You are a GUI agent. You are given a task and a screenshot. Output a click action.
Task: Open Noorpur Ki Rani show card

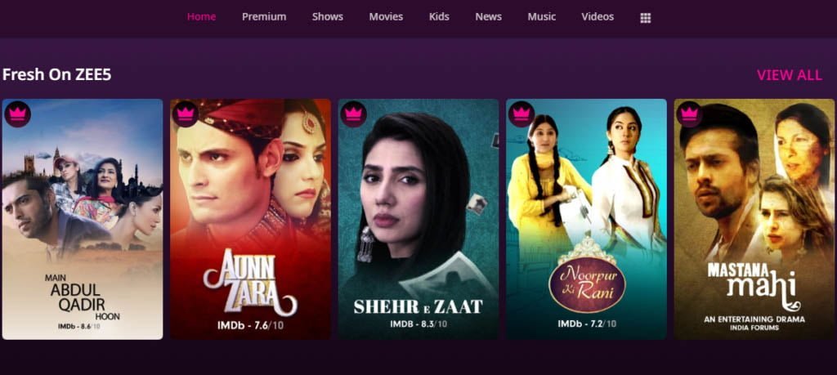coord(587,219)
